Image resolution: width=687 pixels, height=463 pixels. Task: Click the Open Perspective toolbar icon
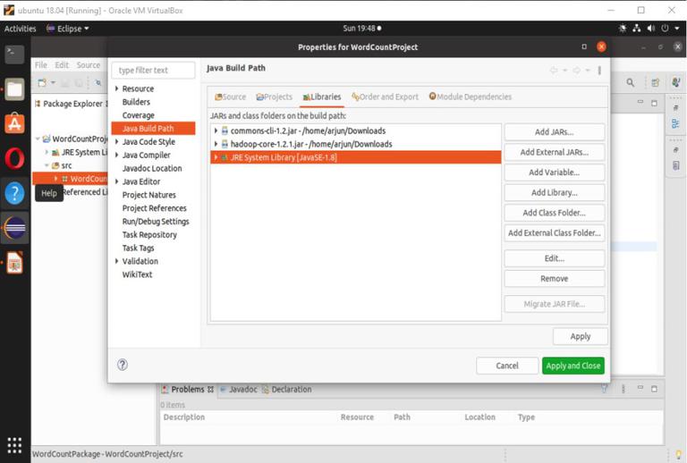(x=656, y=83)
